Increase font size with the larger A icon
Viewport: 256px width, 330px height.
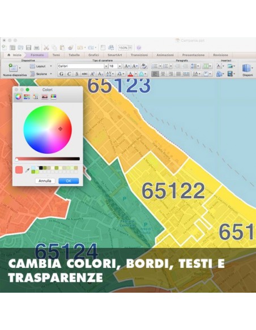click(126, 66)
